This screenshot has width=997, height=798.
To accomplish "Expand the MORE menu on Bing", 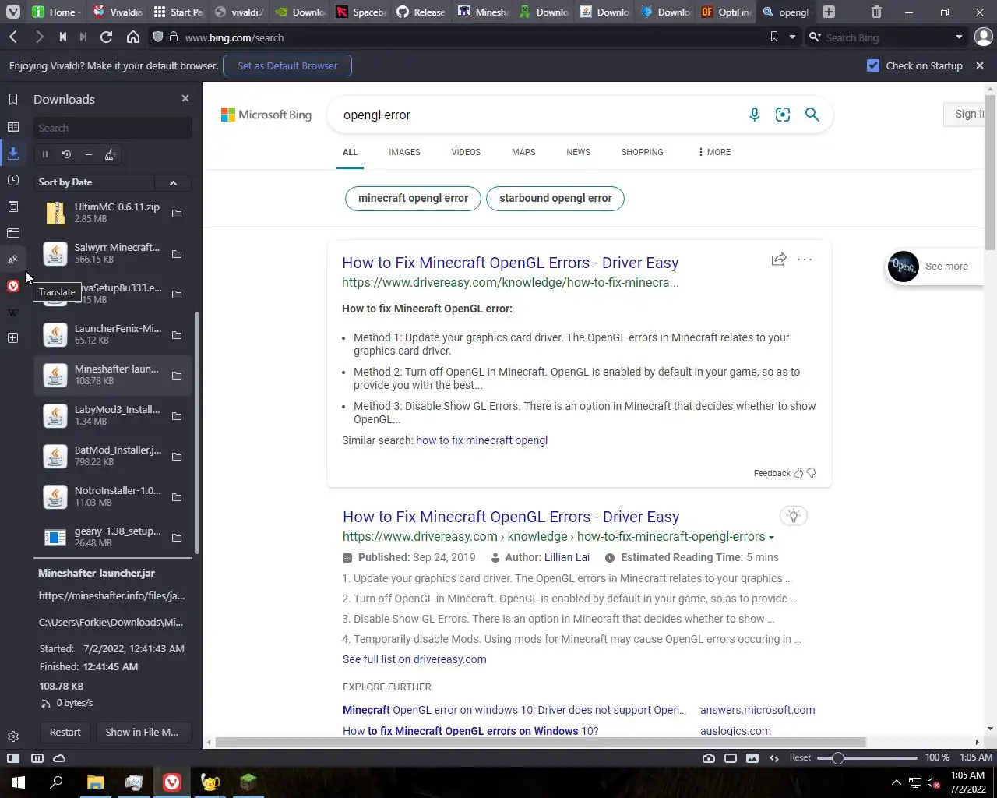I will pos(714,152).
